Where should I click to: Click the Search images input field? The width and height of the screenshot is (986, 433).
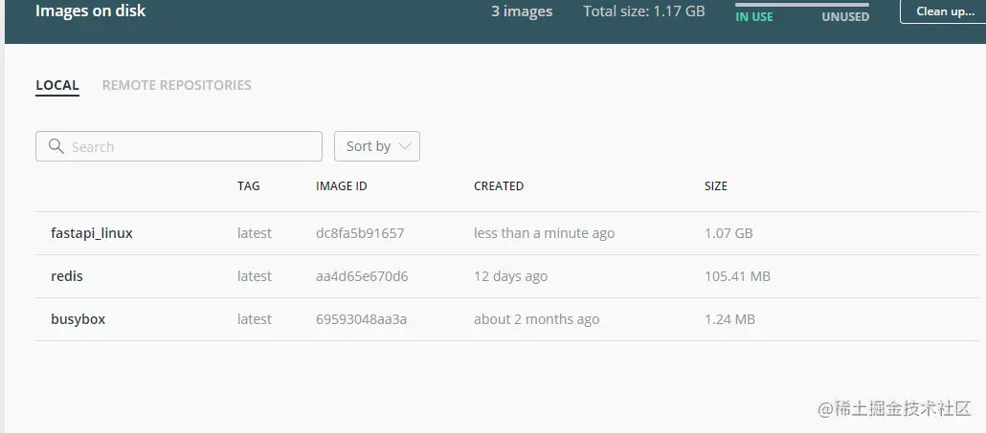[x=179, y=146]
